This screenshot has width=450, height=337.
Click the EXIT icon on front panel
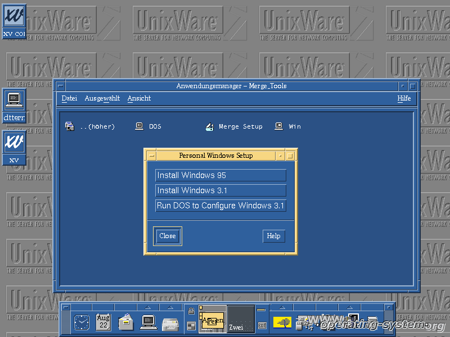(x=262, y=326)
